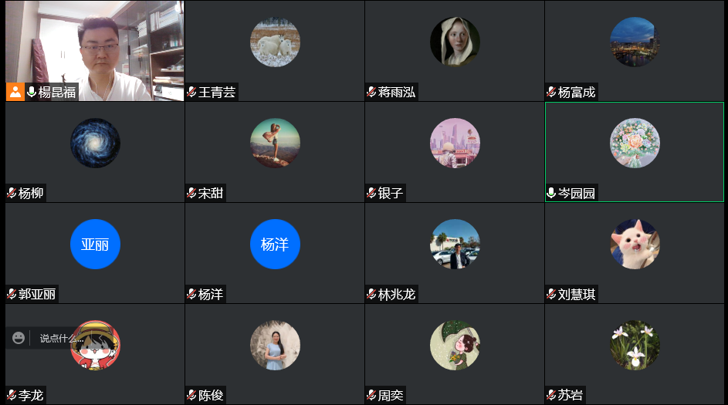Click 楊昆福's live video tile
This screenshot has height=405, width=728.
tap(95, 51)
